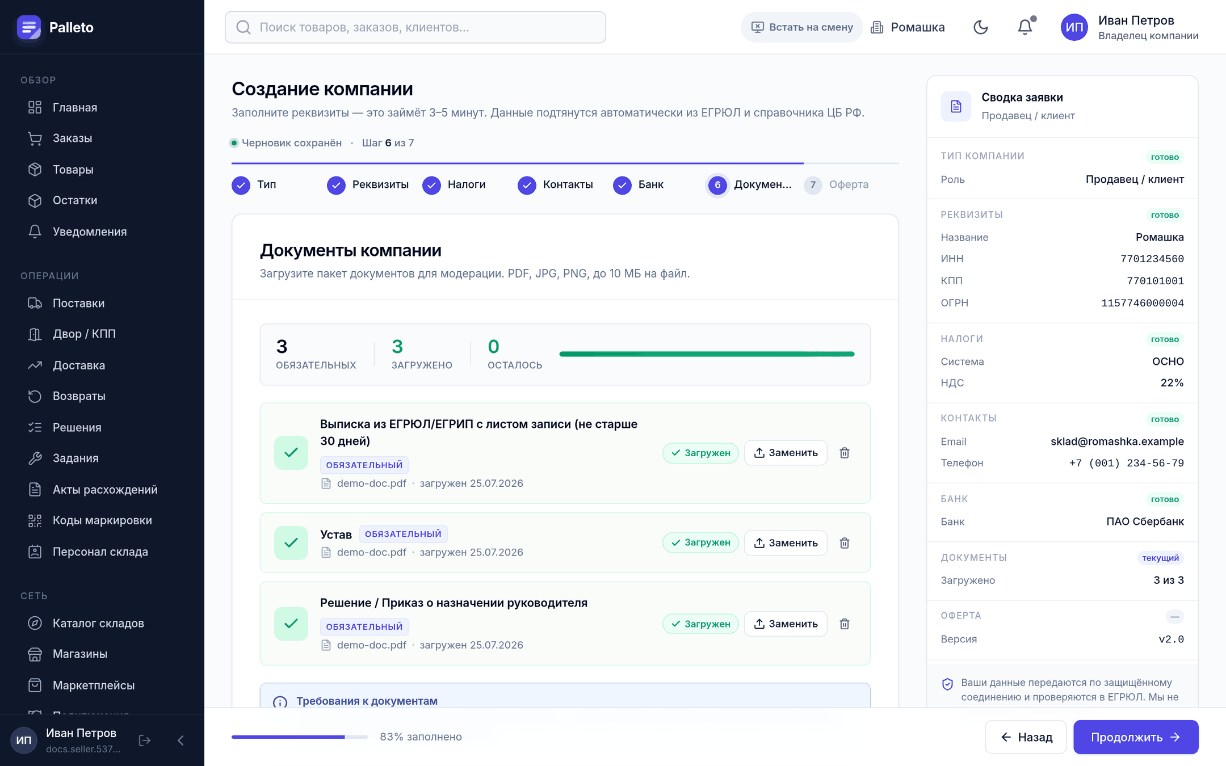The width and height of the screenshot is (1226, 766).
Task: Open Поставки sidebar item
Action: coord(102,303)
